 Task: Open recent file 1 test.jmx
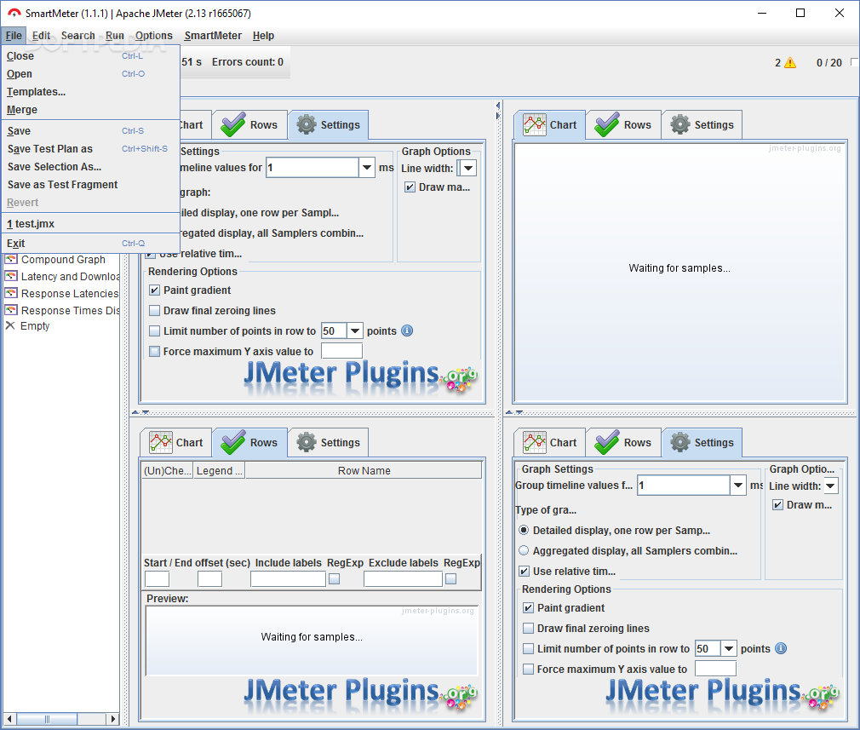pyautogui.click(x=91, y=224)
